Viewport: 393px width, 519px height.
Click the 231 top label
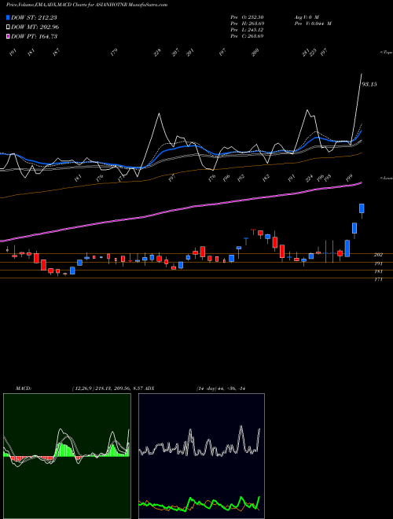coord(306,53)
